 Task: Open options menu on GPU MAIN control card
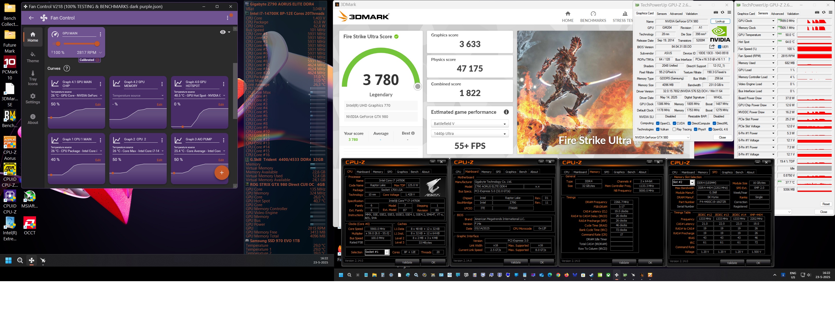pyautogui.click(x=100, y=34)
